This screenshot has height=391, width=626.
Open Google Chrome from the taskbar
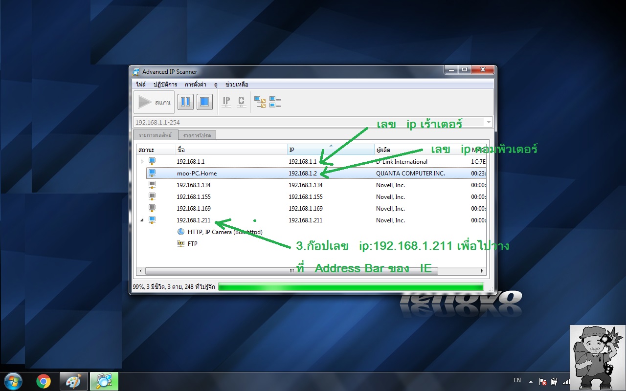point(44,381)
